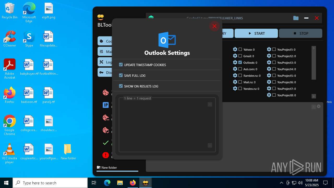334x188 pixels.
Task: Open YouProject1 settings gear
Action: point(269,49)
